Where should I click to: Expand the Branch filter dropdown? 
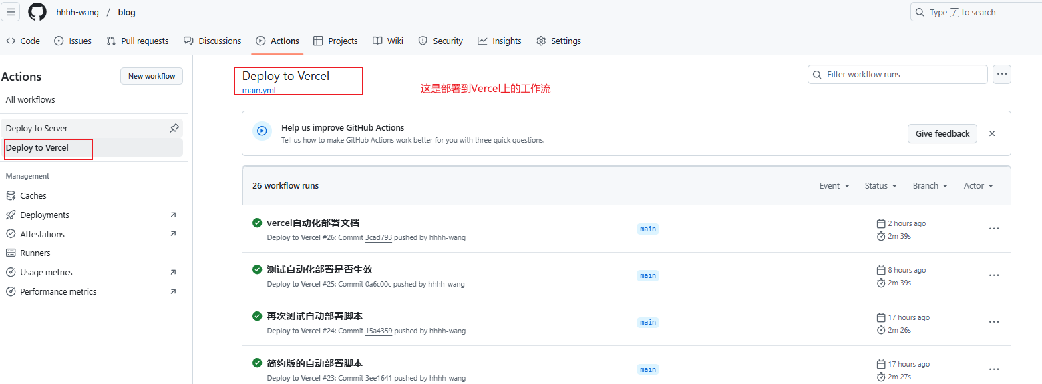pyautogui.click(x=930, y=185)
